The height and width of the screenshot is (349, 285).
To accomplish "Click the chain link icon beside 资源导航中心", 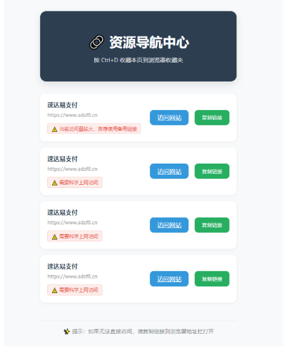I will pyautogui.click(x=96, y=42).
